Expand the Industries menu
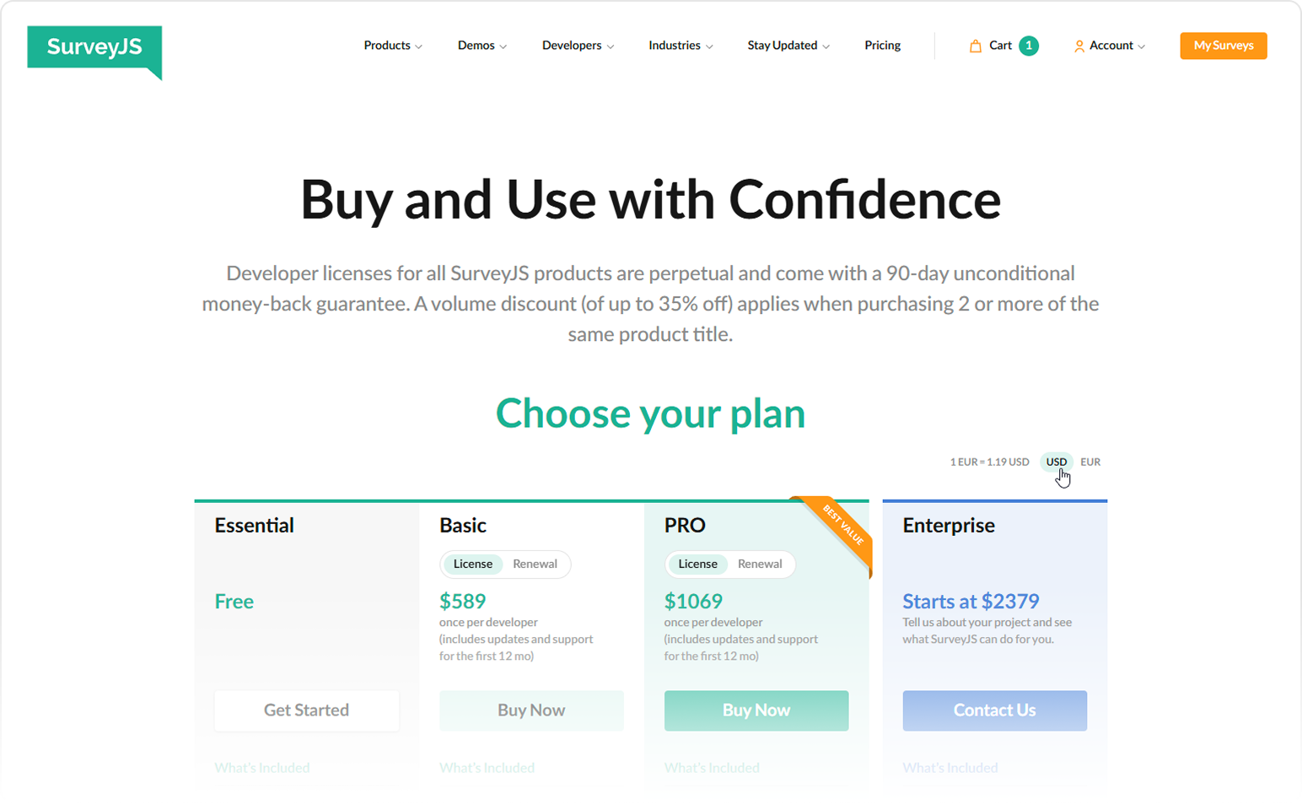 681,46
